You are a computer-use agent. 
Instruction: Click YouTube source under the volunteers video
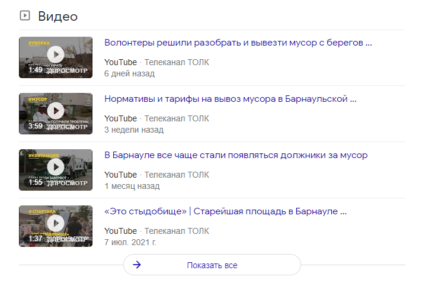pos(120,62)
